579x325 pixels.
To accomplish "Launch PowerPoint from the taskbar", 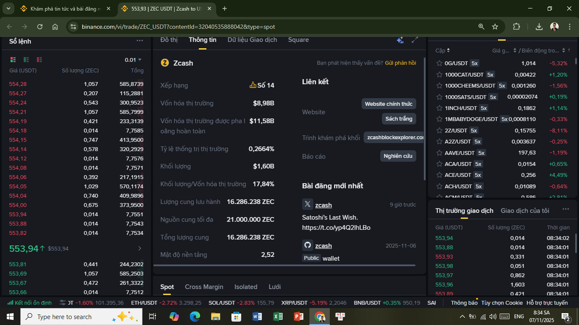I will pos(299,317).
